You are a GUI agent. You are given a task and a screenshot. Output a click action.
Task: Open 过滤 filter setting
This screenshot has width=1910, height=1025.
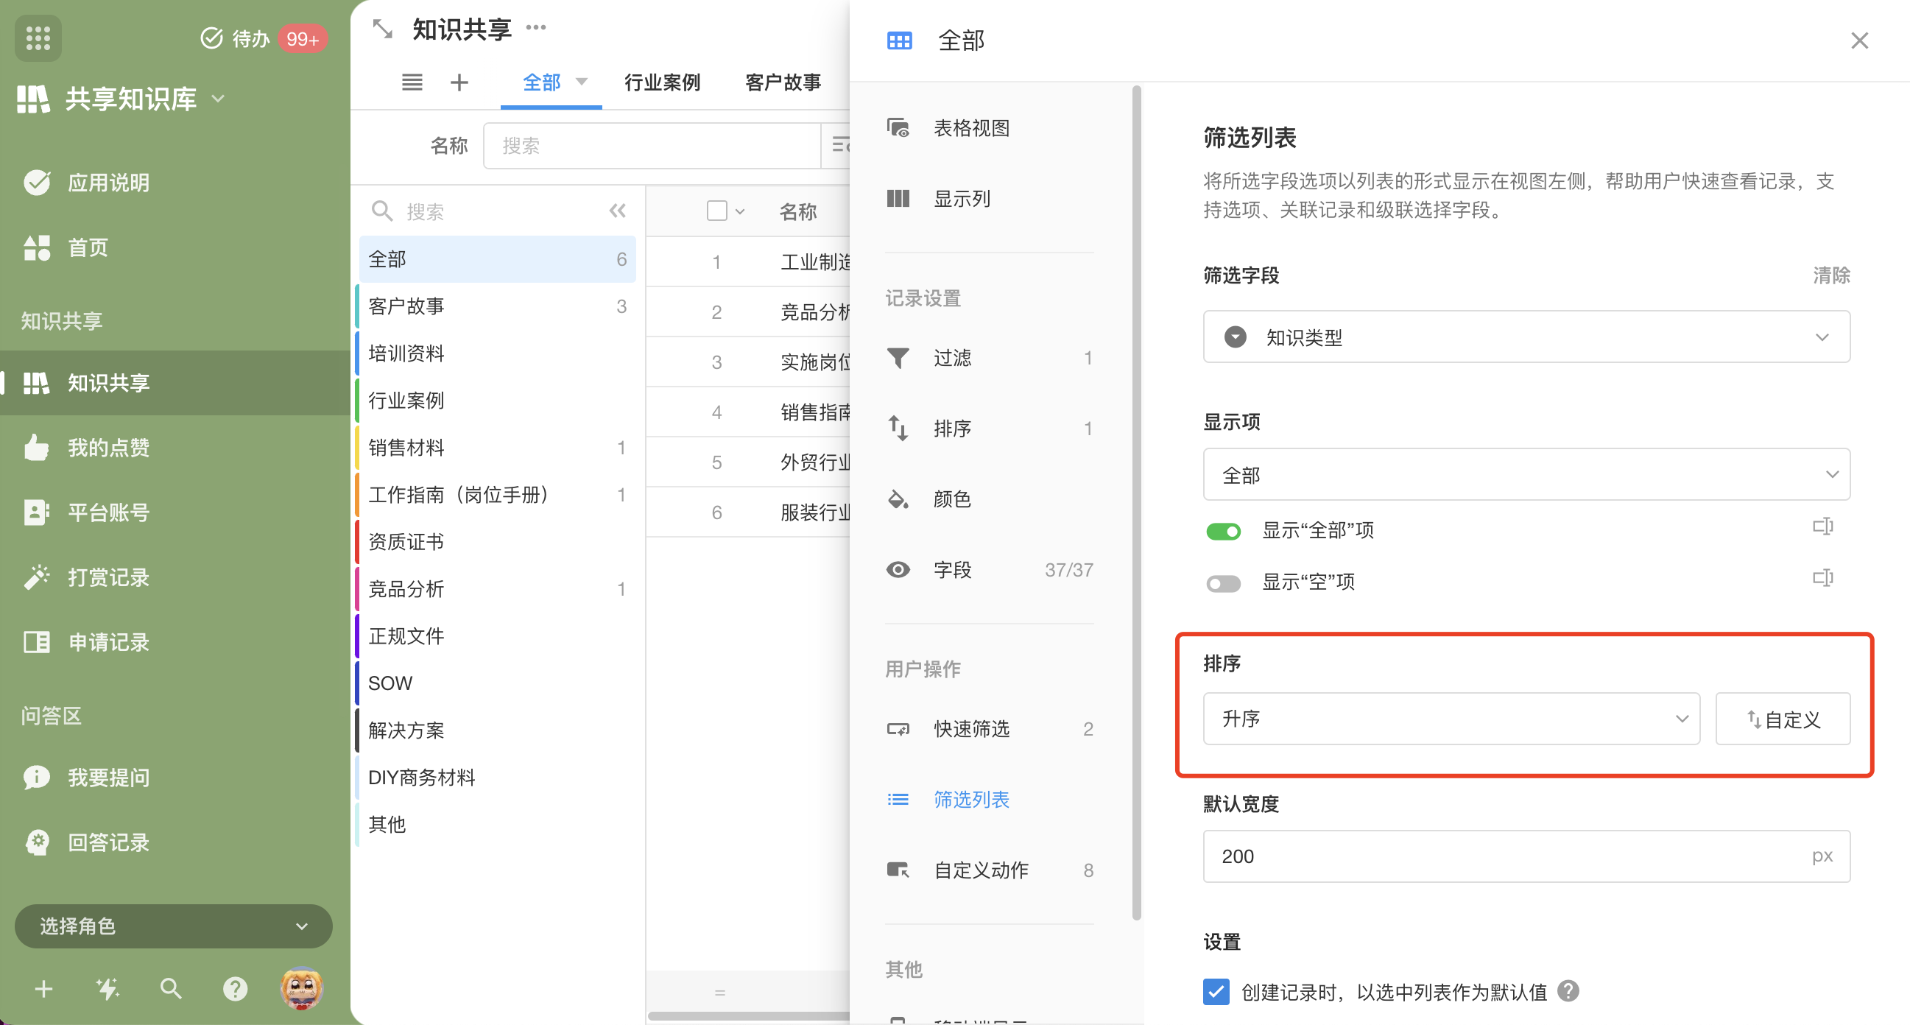pyautogui.click(x=989, y=358)
